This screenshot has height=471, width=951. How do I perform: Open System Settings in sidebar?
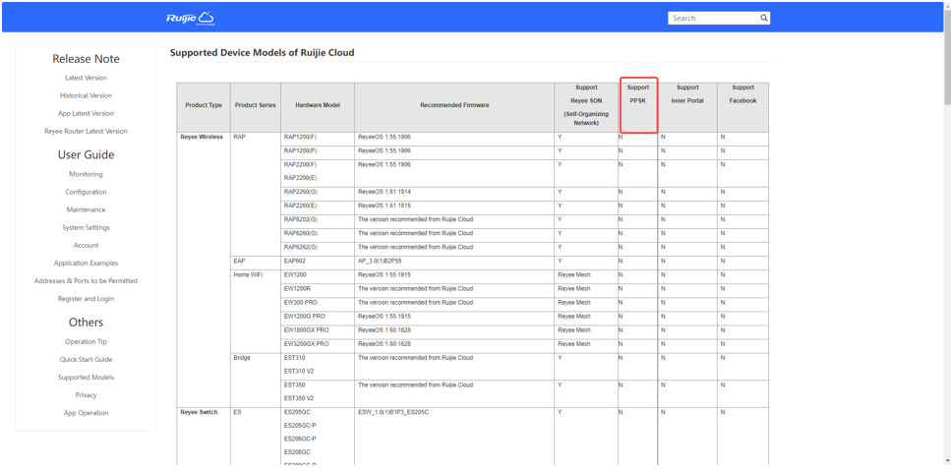pos(87,227)
